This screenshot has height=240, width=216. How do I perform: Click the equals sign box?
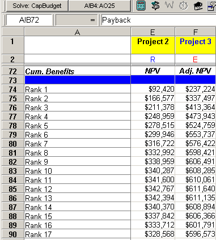(77, 20)
